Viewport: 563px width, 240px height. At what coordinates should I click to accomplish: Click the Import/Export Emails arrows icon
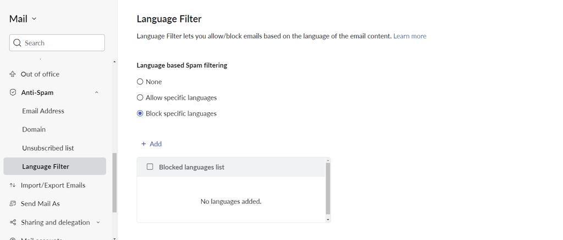point(13,185)
